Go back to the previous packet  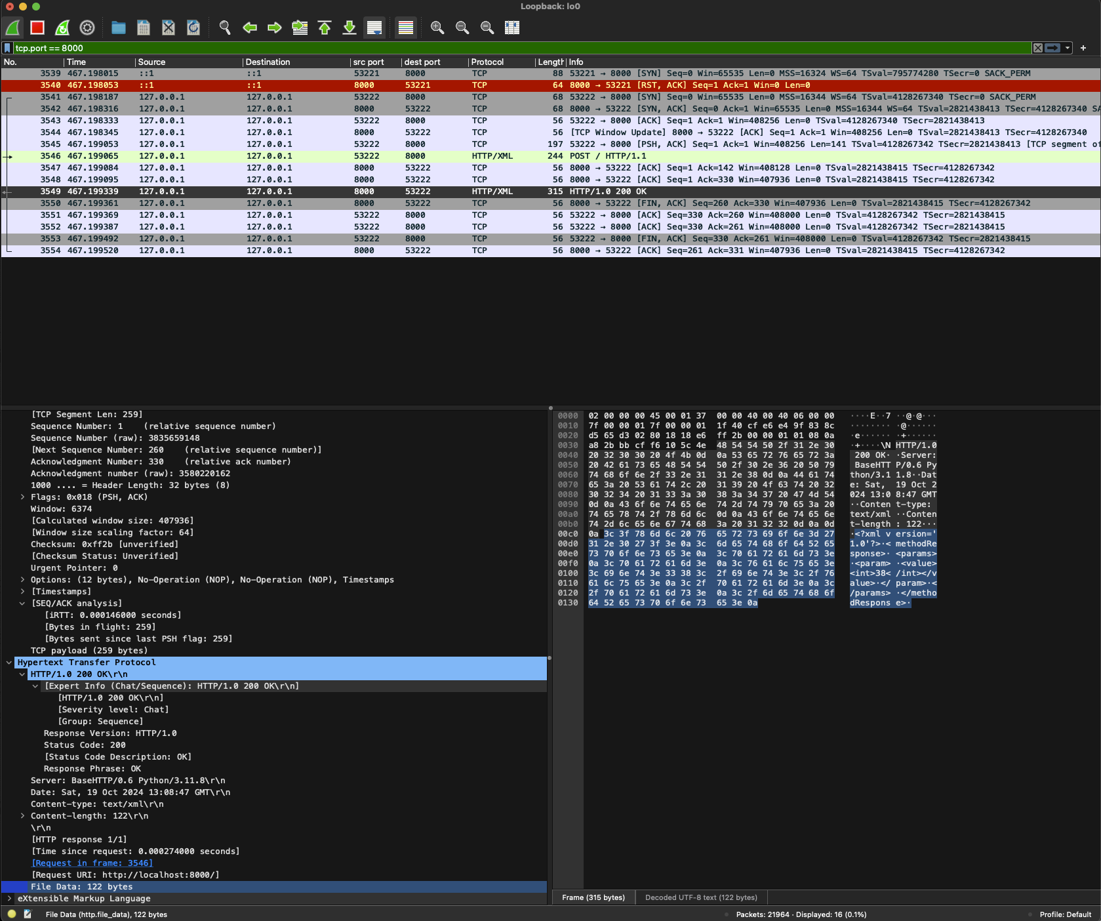tap(250, 28)
